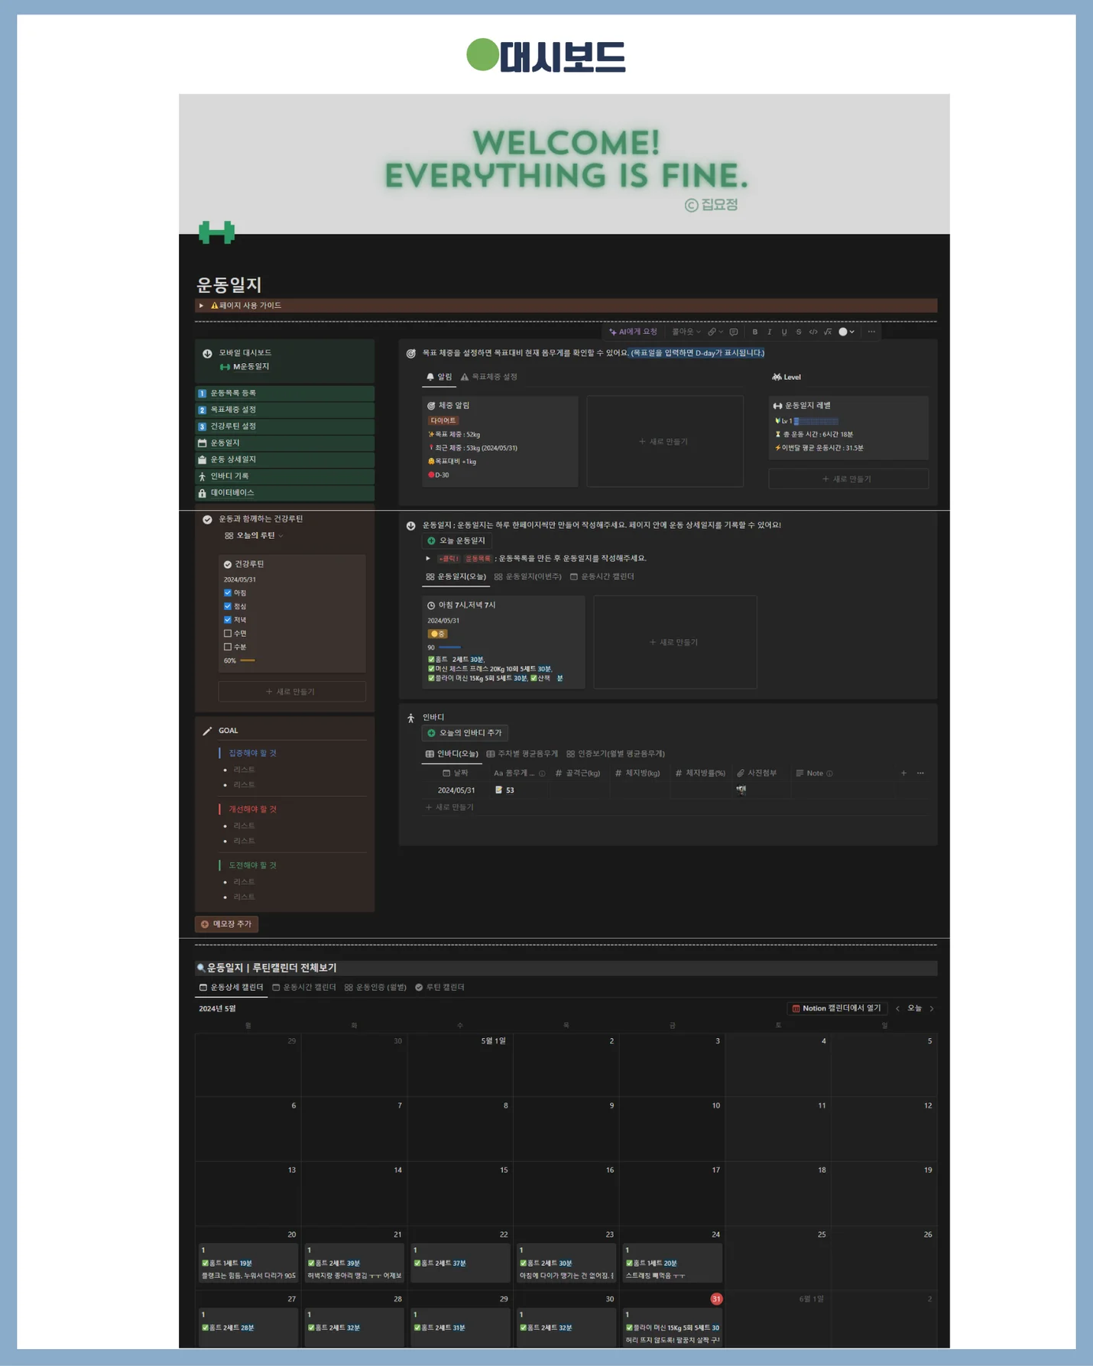1093x1366 pixels.
Task: Click clipboard icon beside 운동 상세일지
Action: coord(203,459)
